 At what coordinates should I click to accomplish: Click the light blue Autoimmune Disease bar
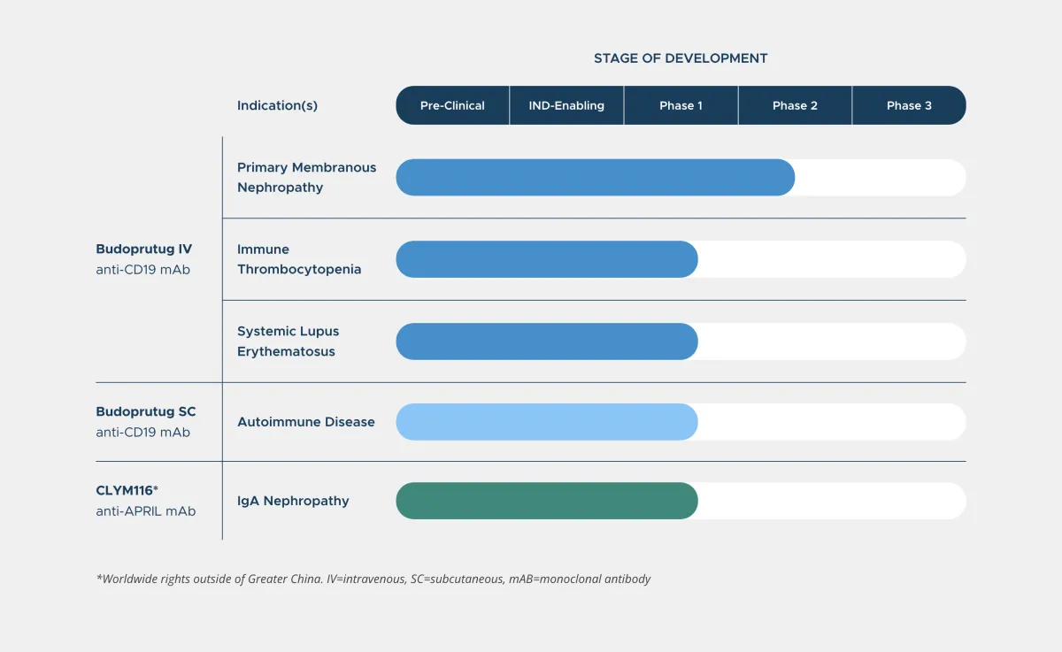546,422
